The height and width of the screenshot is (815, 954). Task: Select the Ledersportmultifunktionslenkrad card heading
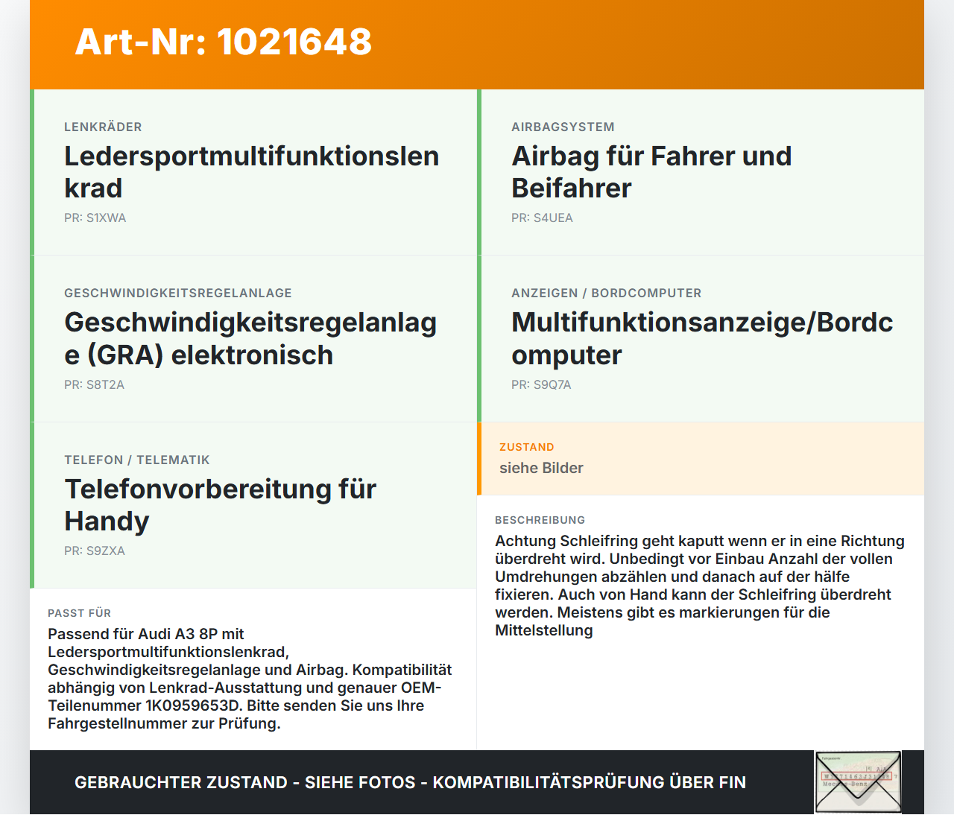[x=252, y=172]
